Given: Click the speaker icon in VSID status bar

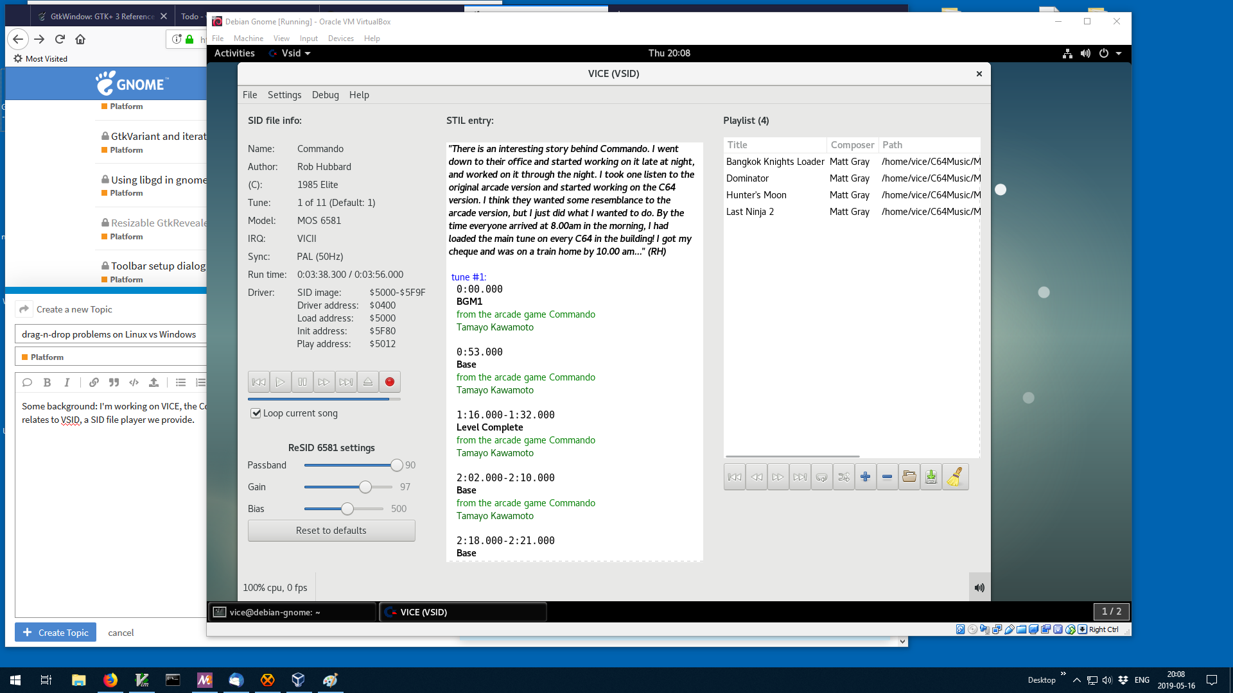Looking at the screenshot, I should click(x=979, y=588).
